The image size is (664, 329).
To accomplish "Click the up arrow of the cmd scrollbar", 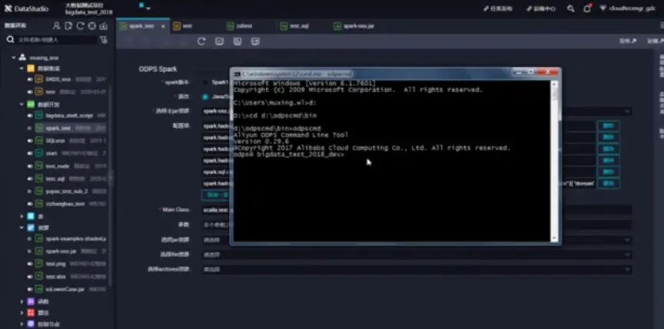I will 554,84.
